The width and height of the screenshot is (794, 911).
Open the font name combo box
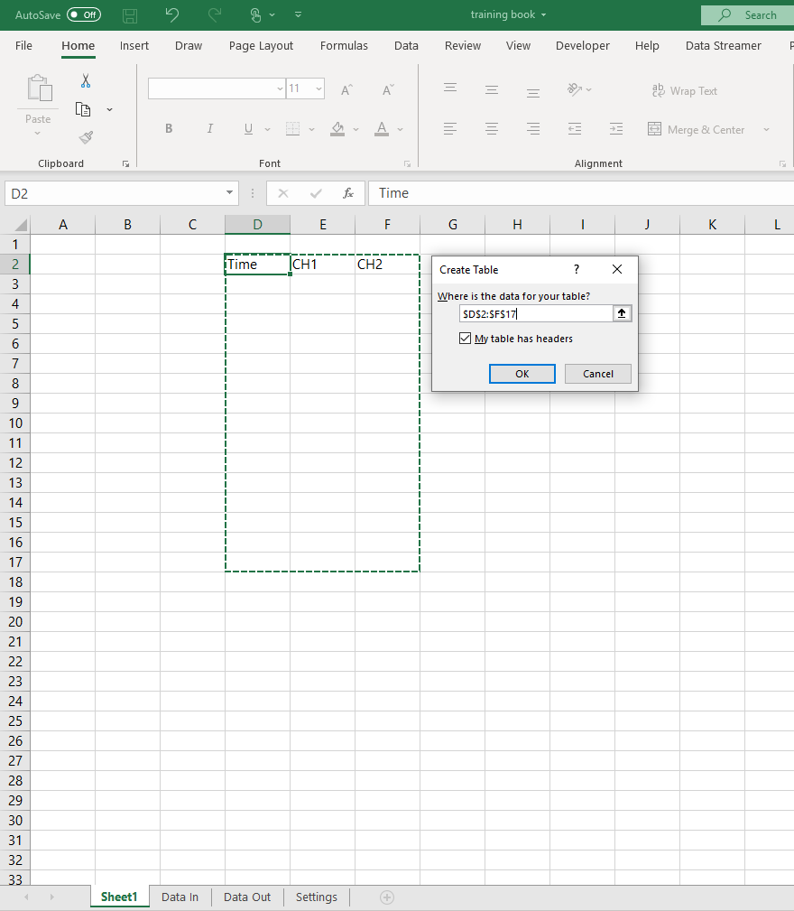pos(217,88)
